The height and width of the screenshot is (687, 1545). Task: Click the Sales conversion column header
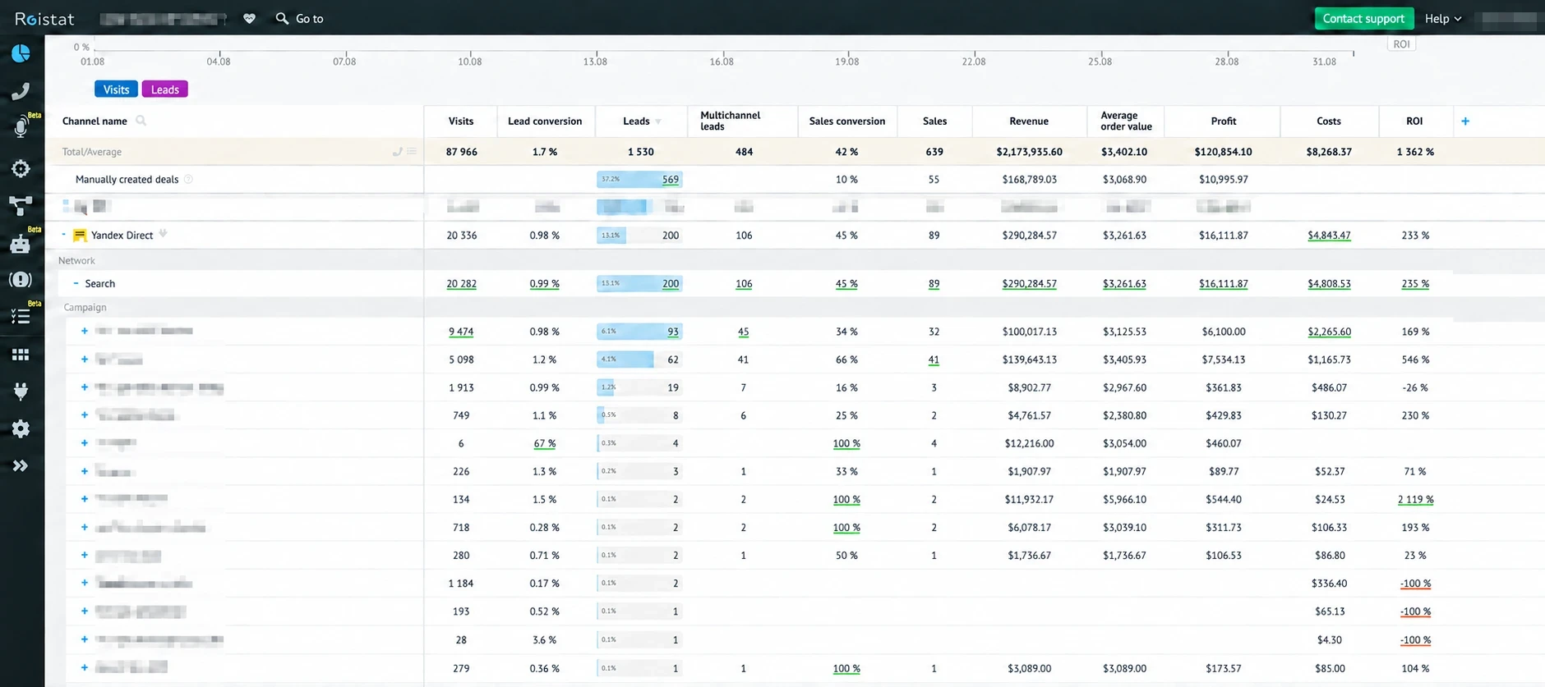pyautogui.click(x=847, y=121)
